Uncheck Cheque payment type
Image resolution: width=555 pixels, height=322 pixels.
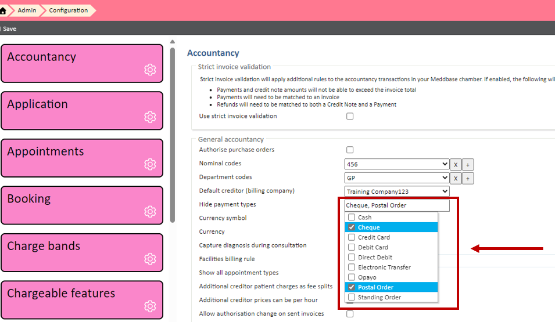pos(352,227)
